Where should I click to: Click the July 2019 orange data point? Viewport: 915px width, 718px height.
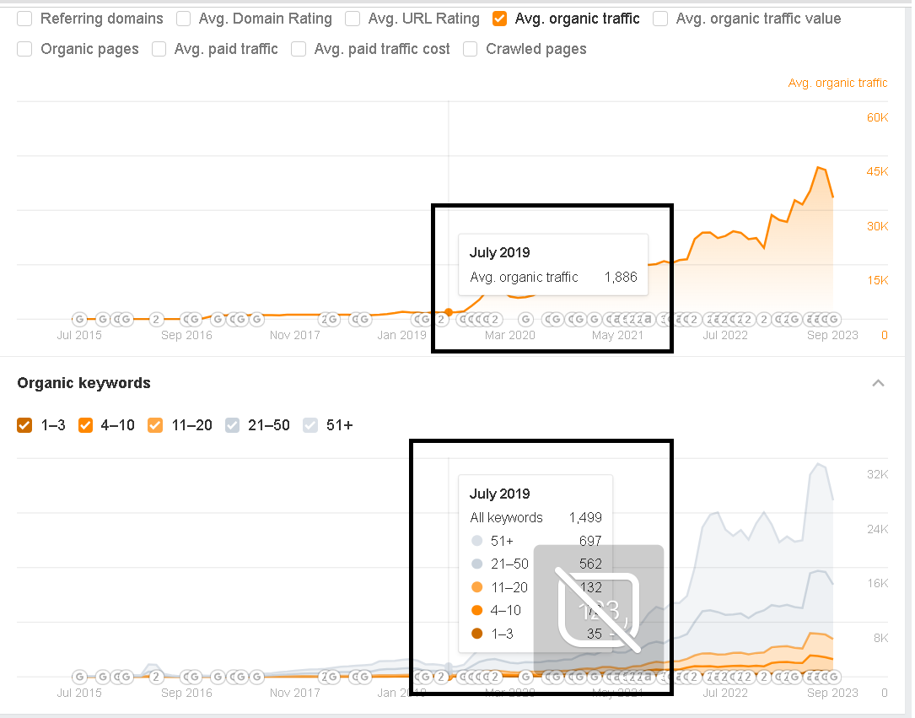449,312
